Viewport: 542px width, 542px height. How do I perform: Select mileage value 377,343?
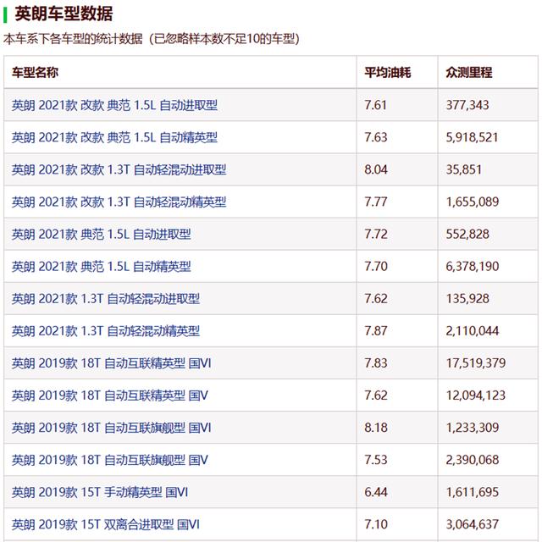coord(467,105)
